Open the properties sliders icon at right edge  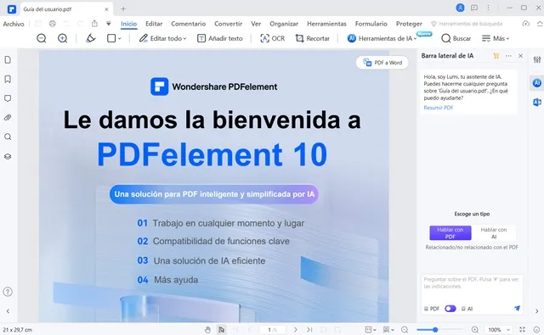pyautogui.click(x=537, y=60)
